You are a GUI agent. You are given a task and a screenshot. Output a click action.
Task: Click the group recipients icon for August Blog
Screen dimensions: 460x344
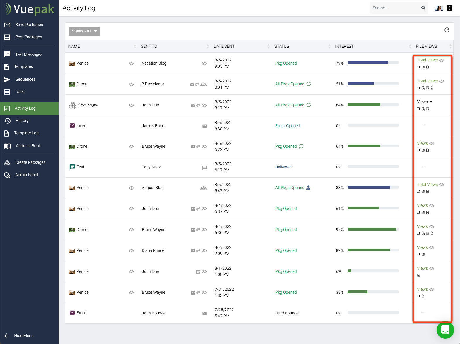[x=203, y=188]
